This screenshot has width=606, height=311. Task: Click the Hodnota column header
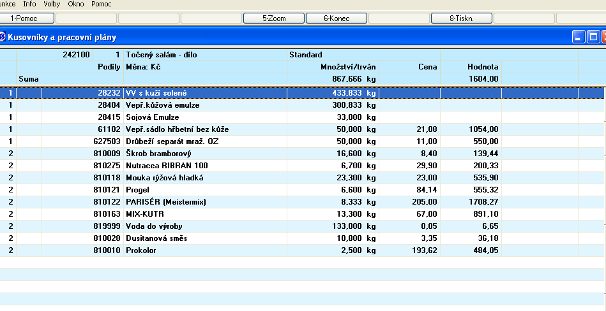click(x=483, y=67)
